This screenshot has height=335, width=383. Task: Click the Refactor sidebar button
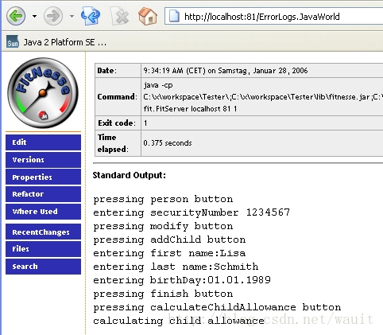(43, 194)
